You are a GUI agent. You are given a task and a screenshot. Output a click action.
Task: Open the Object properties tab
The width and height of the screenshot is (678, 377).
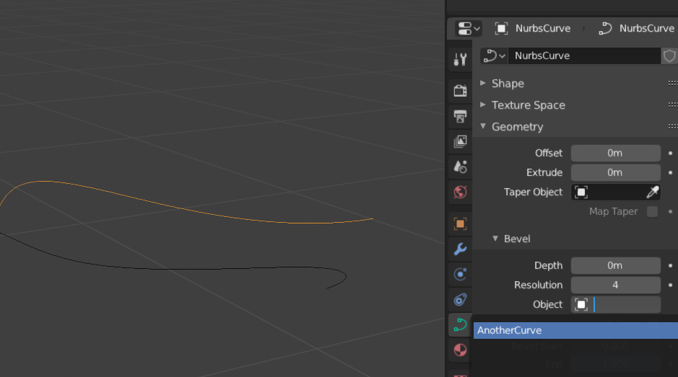pos(460,223)
